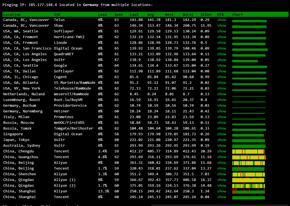Show MTR for Fremont Linode

pos(222,43)
